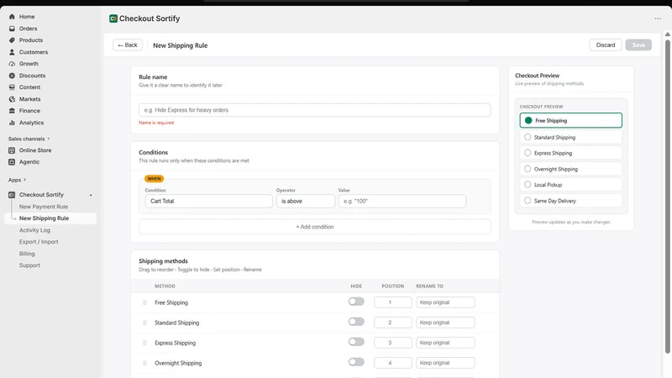Open the Cart Total condition dropdown
This screenshot has height=378, width=672.
point(208,201)
